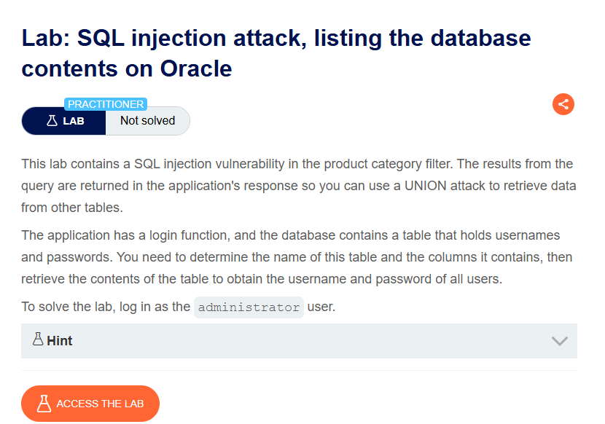Click the lab title heading
This screenshot has height=424, width=605.
(276, 53)
